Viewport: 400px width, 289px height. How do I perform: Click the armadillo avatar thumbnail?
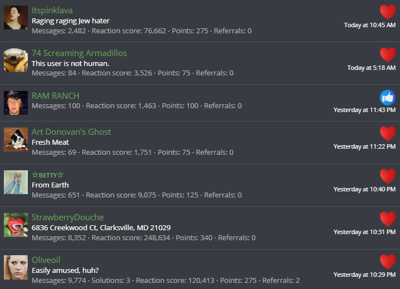16,60
